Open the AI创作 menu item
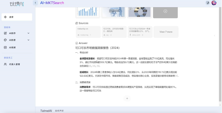Screen dimensions: 222x113 17,33
